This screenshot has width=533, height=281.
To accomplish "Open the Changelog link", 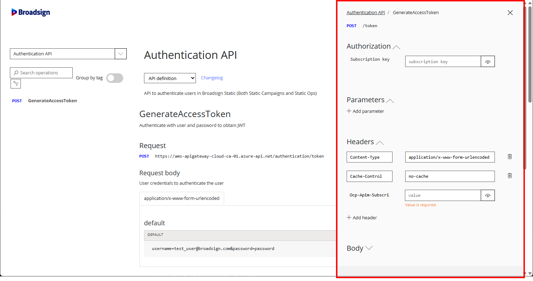I will (x=212, y=78).
